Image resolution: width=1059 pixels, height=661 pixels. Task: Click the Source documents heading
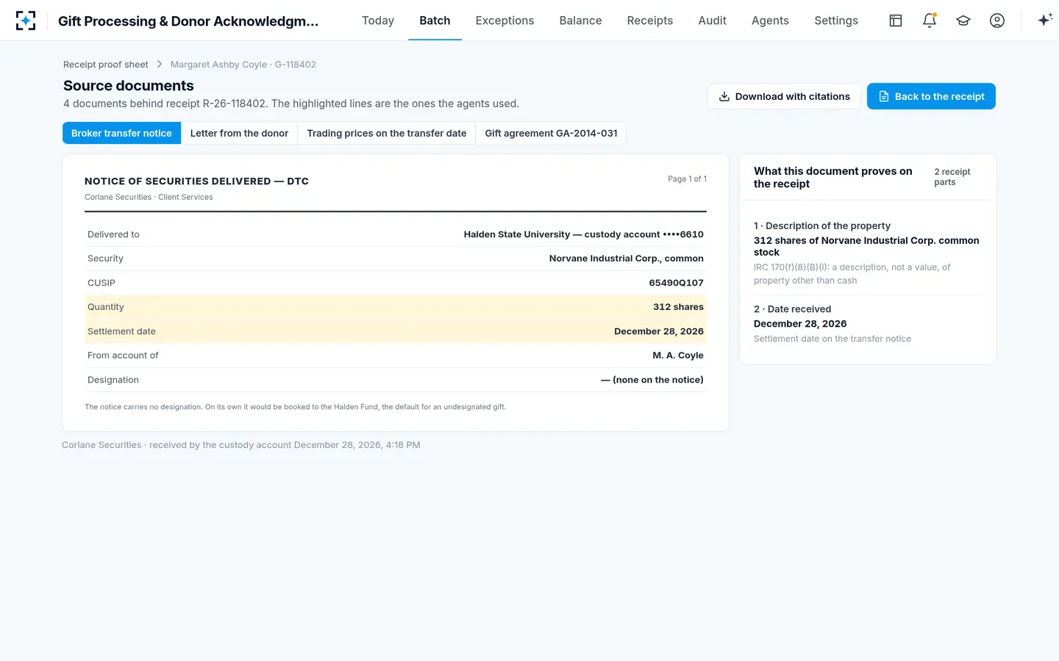pyautogui.click(x=129, y=86)
